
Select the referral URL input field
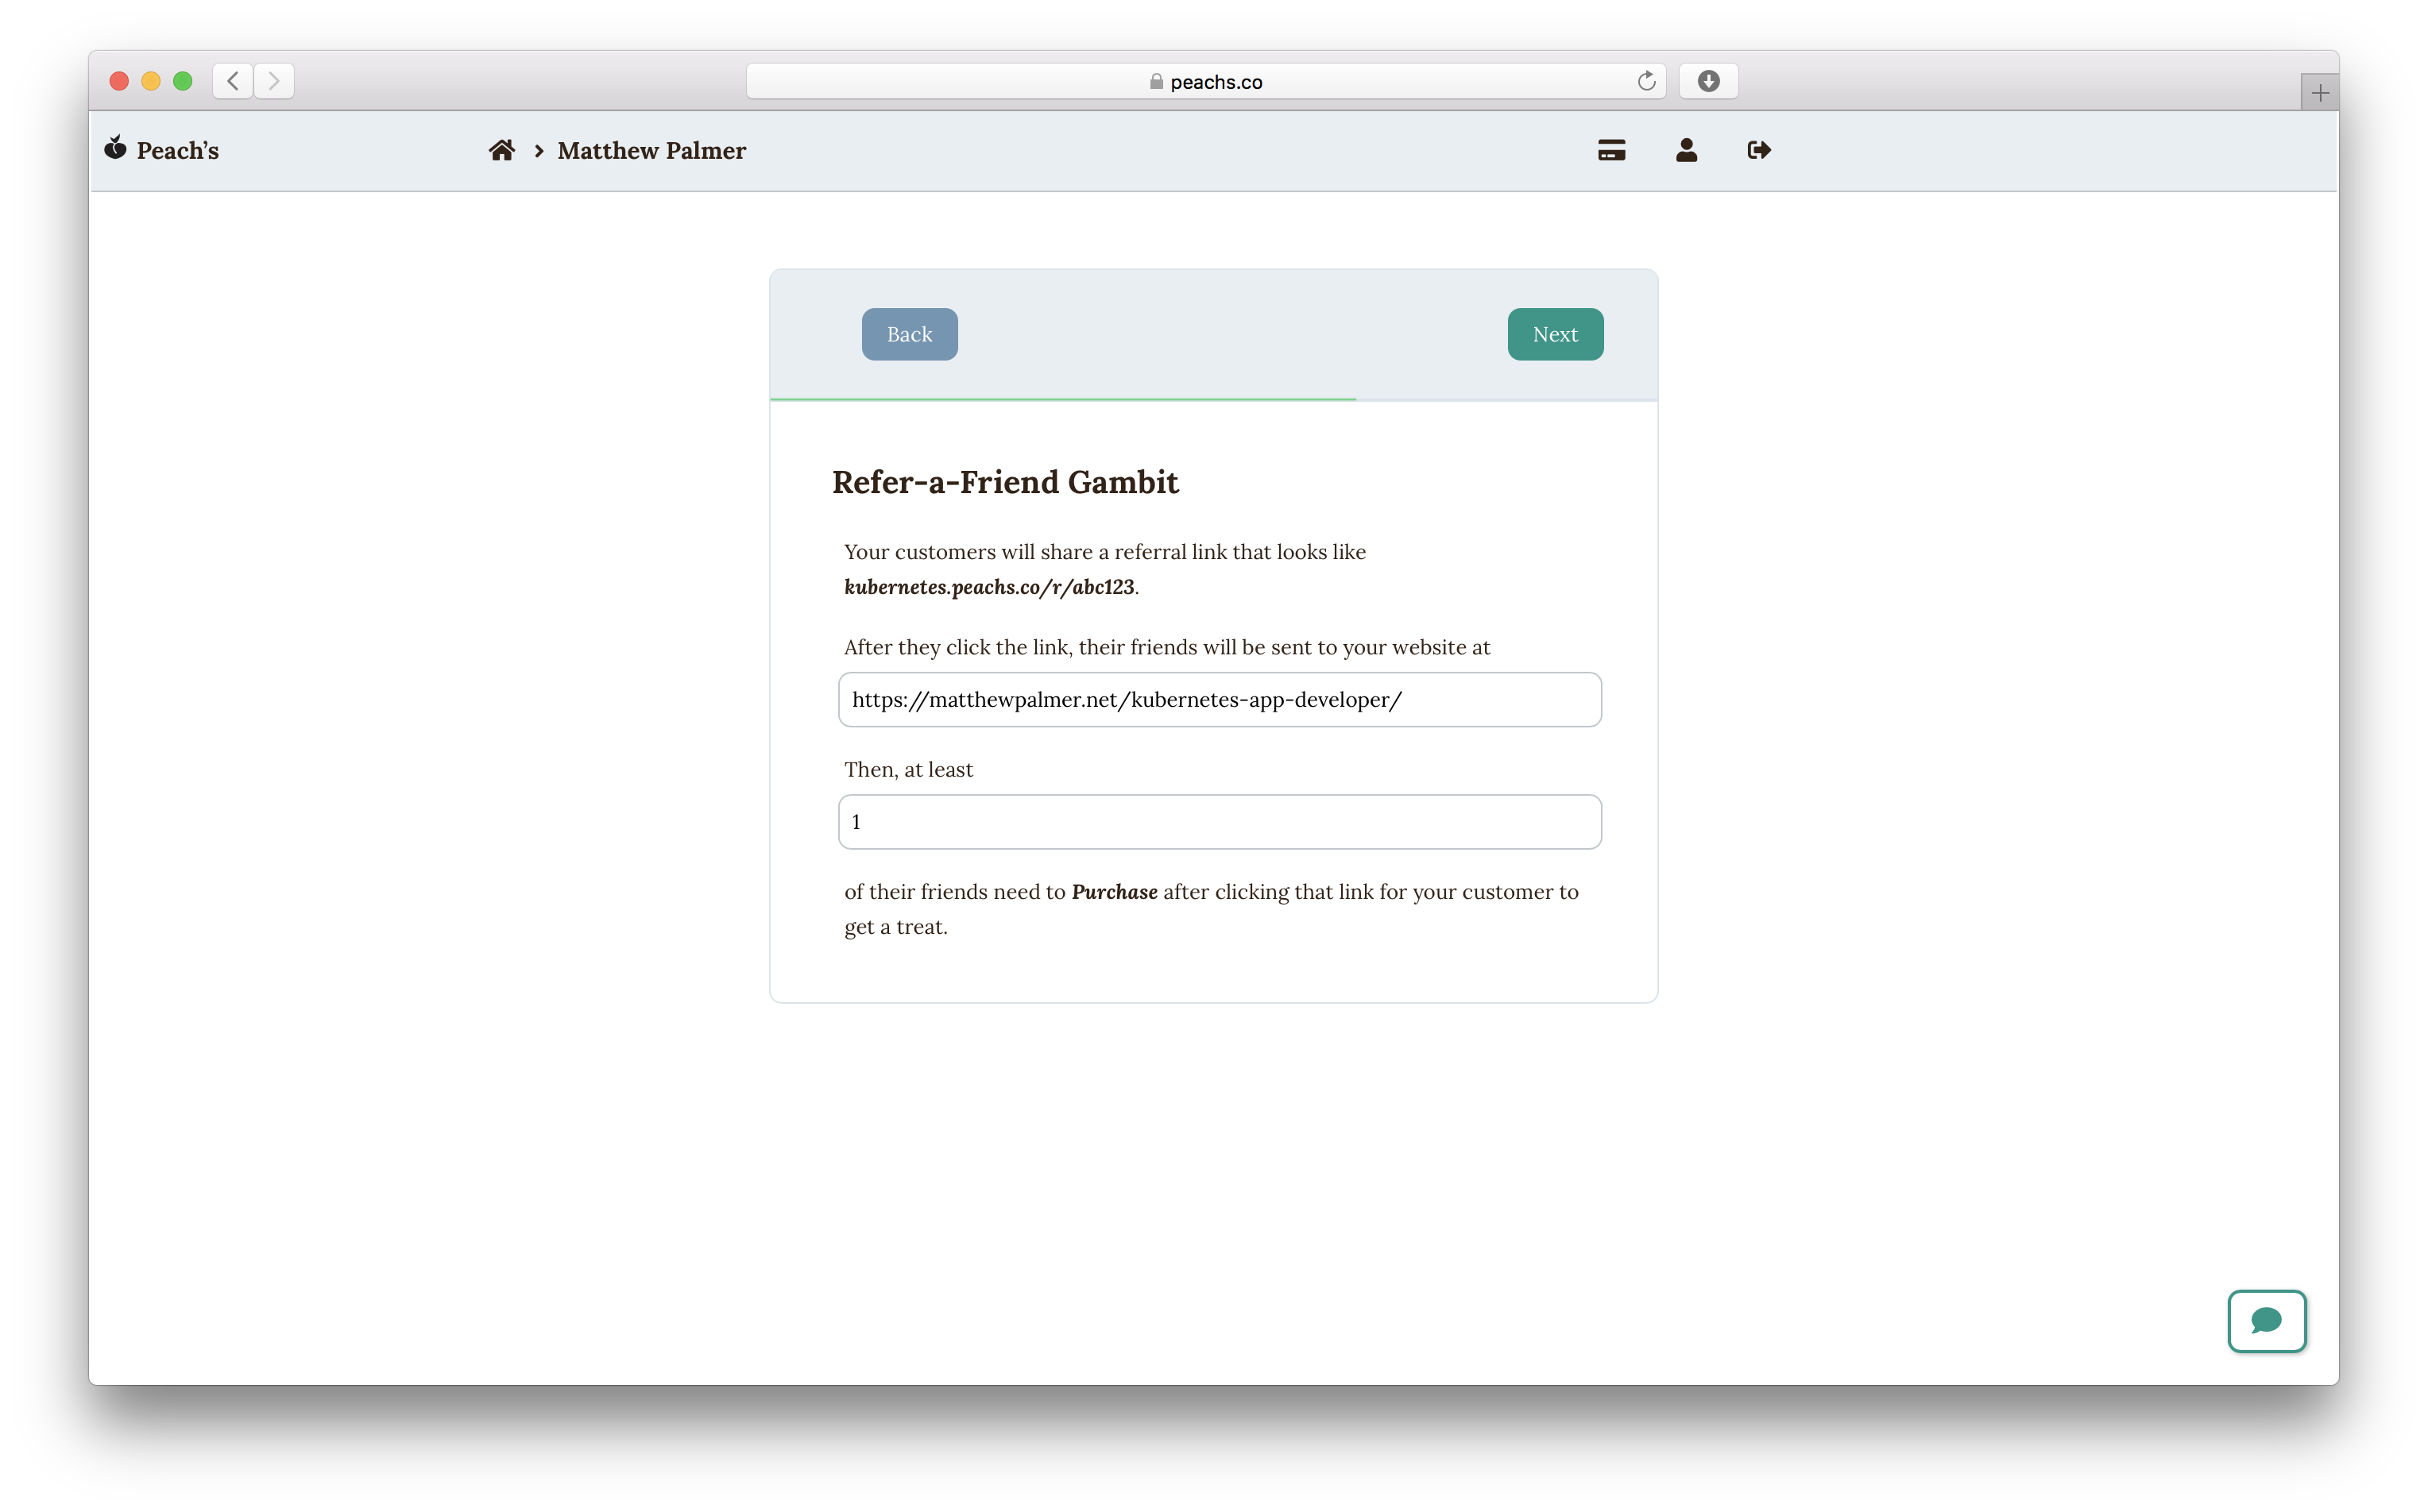(x=1215, y=699)
